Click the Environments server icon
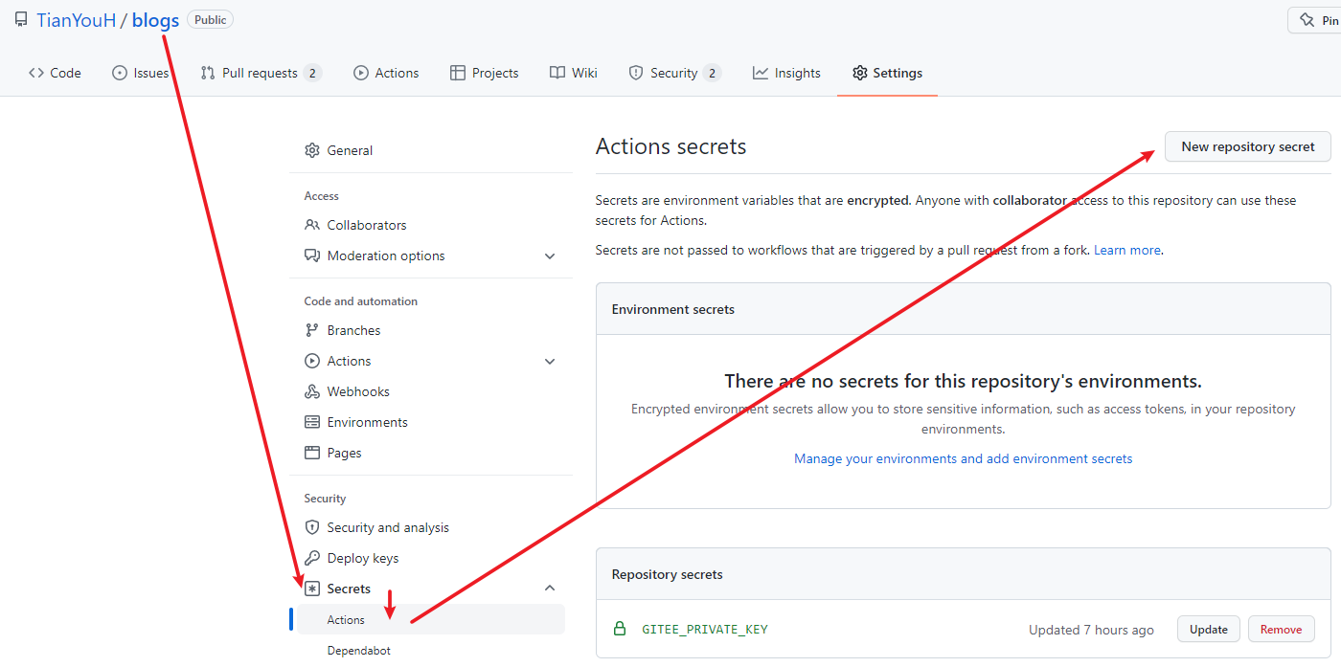Screen dimensions: 1341x667 (x=312, y=422)
